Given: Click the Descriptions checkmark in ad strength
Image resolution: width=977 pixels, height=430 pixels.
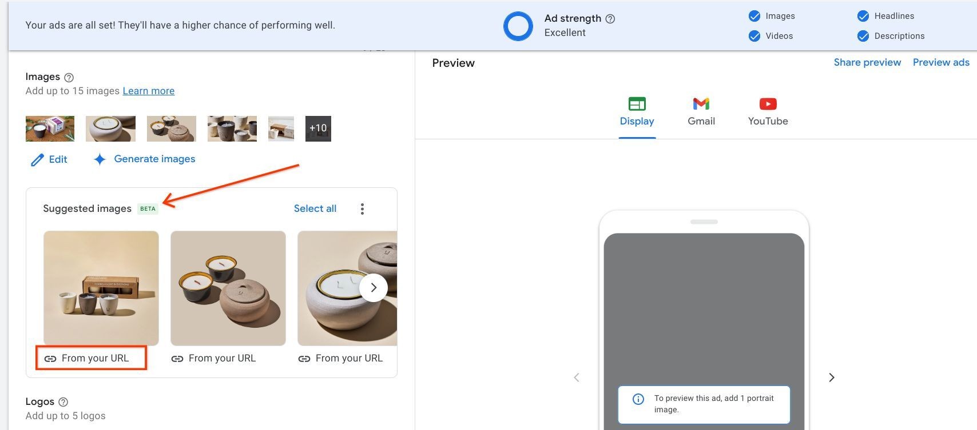Looking at the screenshot, I should pyautogui.click(x=863, y=36).
